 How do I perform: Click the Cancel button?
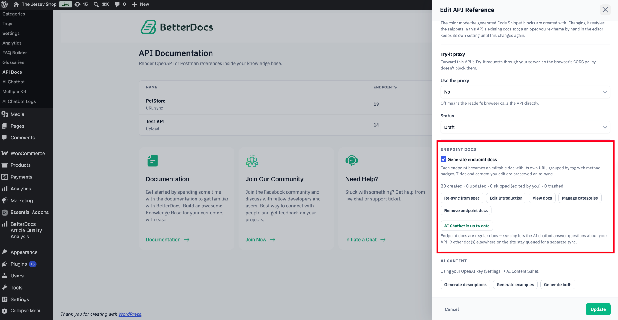tap(452, 309)
